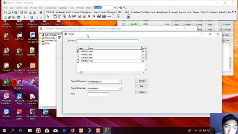
Task: Click the Save toolbar icon in Delphi
Action: (x=16, y=13)
